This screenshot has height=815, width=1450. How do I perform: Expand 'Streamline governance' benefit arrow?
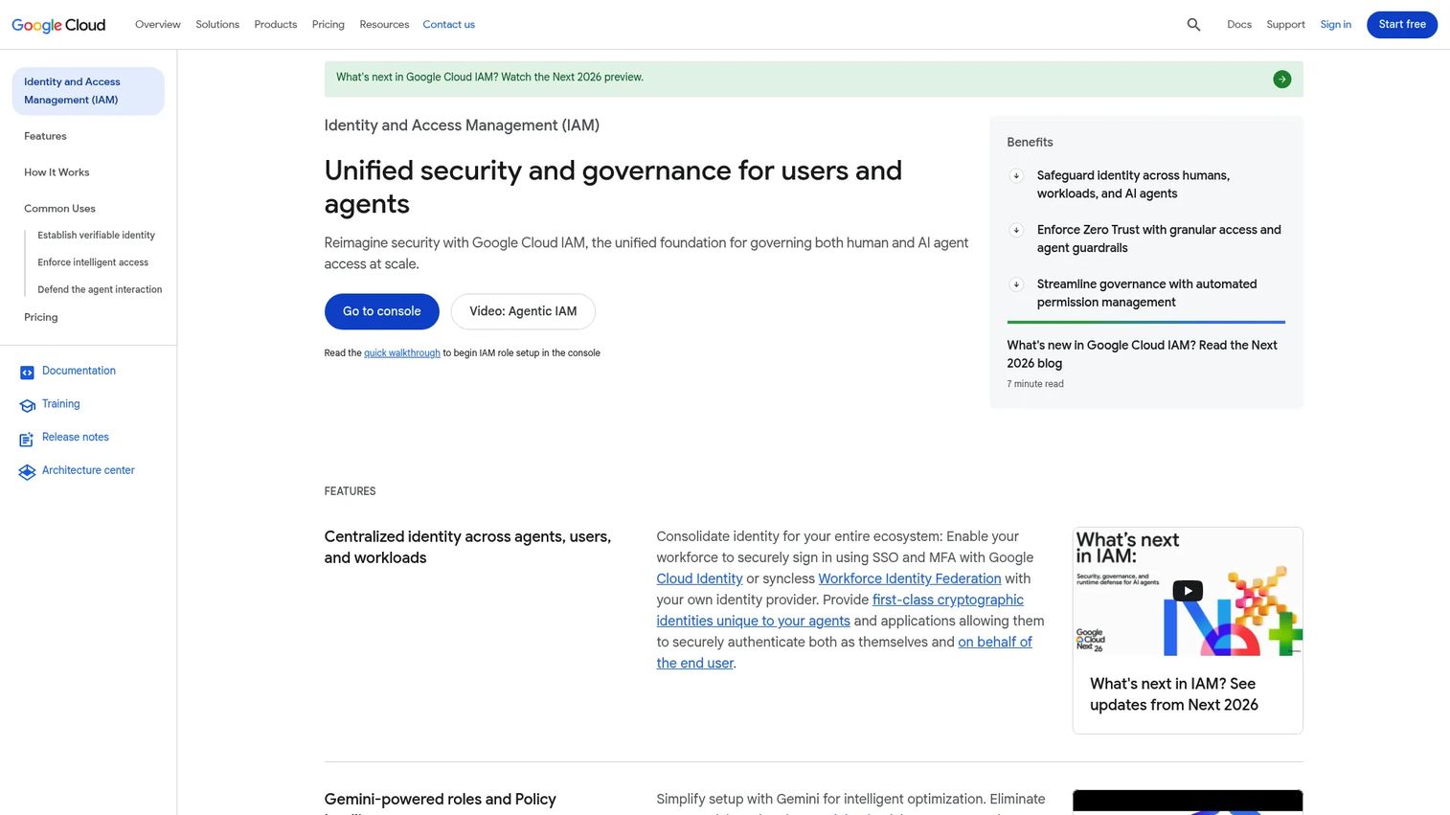[x=1016, y=284]
